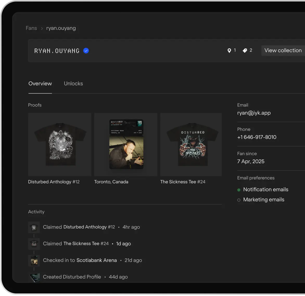Click the 44d ago timestamp
The height and width of the screenshot is (296, 305).
(x=118, y=277)
